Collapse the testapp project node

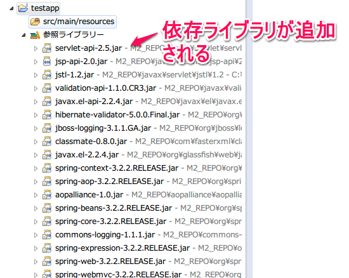pos(11,8)
